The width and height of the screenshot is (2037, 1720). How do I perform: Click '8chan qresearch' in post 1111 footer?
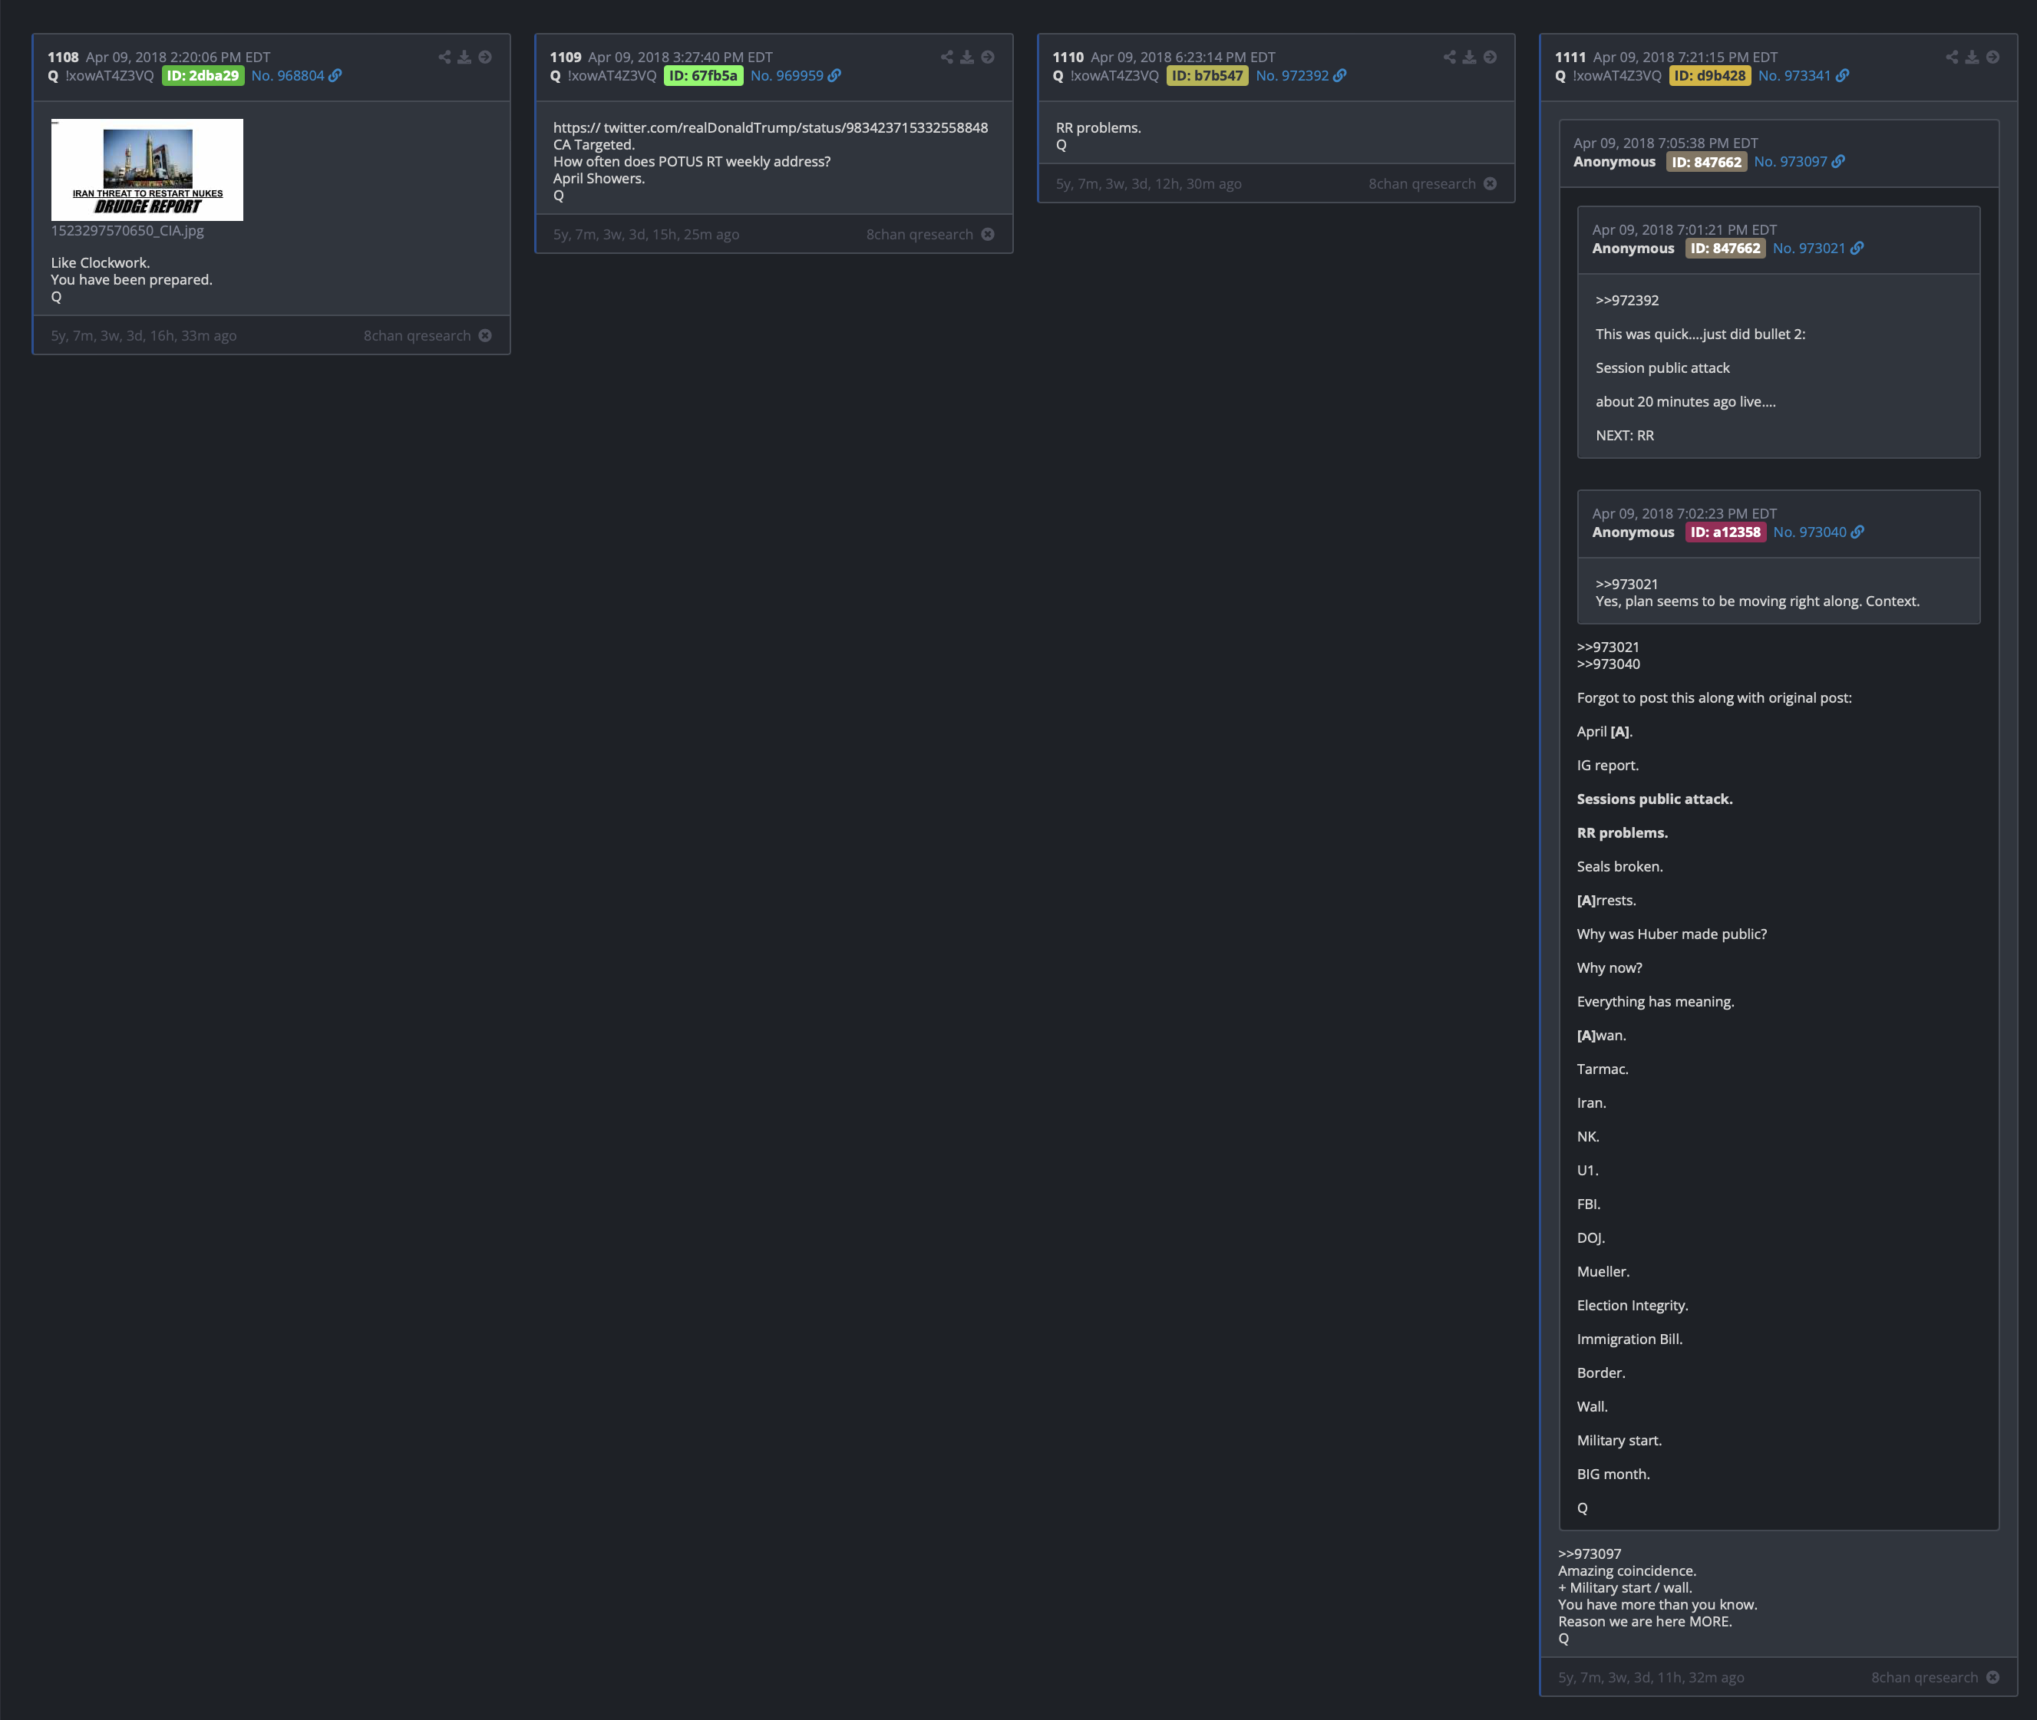[1925, 1677]
